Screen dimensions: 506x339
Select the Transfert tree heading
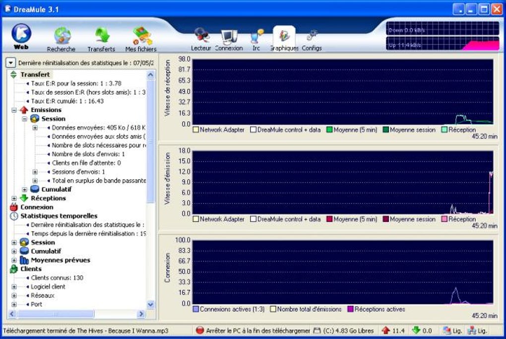point(35,74)
